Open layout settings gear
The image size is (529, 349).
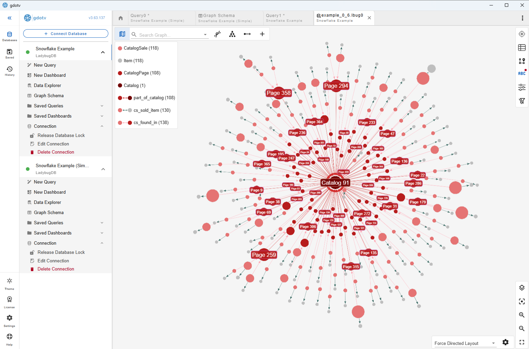point(505,342)
